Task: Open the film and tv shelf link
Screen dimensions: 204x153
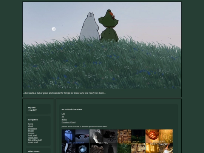Action: point(35,140)
